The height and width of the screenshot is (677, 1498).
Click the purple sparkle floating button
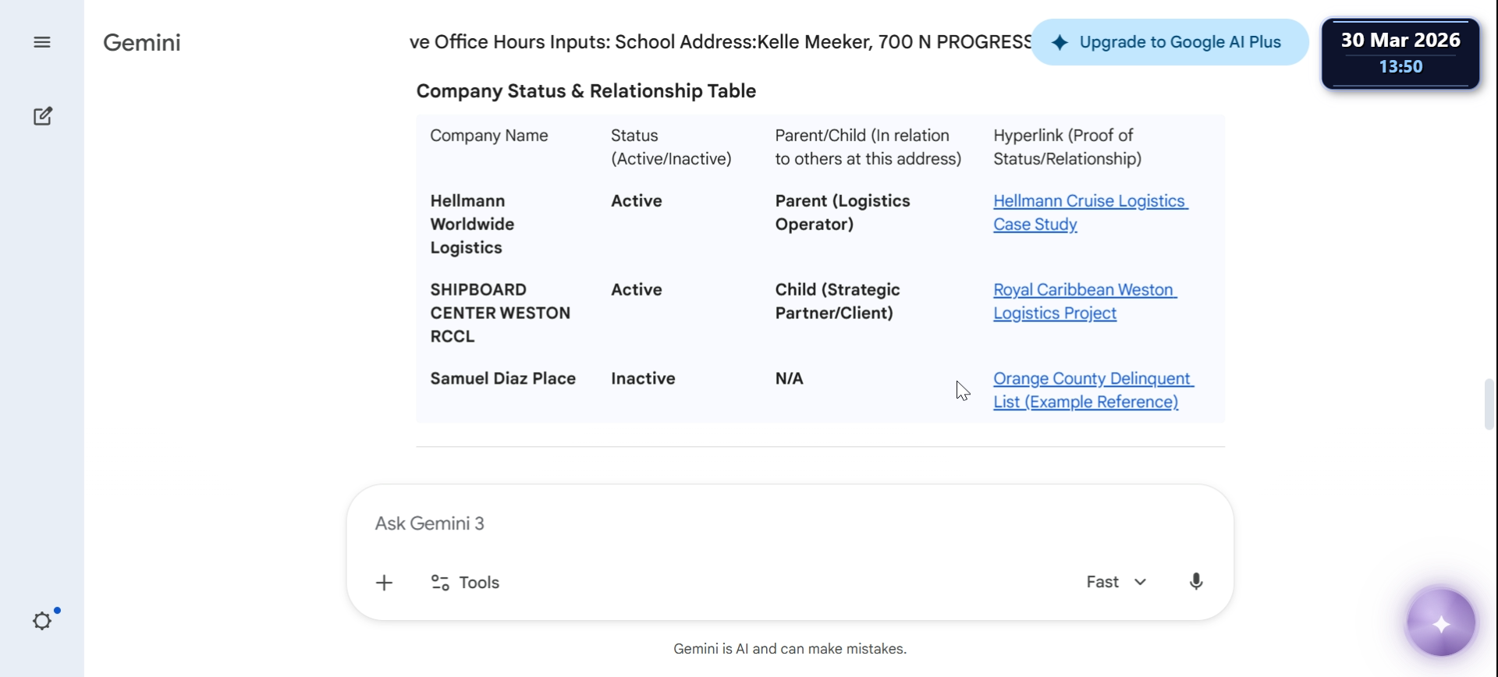1440,623
